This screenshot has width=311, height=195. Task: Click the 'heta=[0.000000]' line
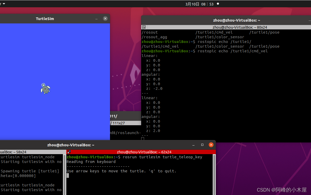click(18, 176)
